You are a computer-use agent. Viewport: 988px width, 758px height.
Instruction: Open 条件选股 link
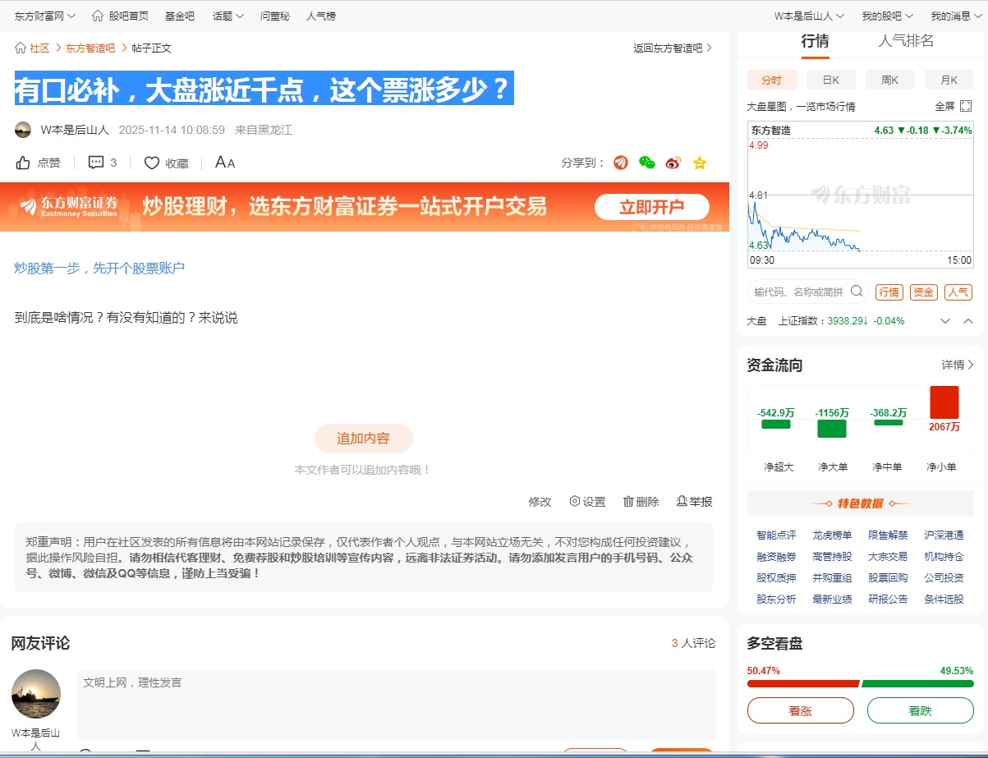[944, 599]
